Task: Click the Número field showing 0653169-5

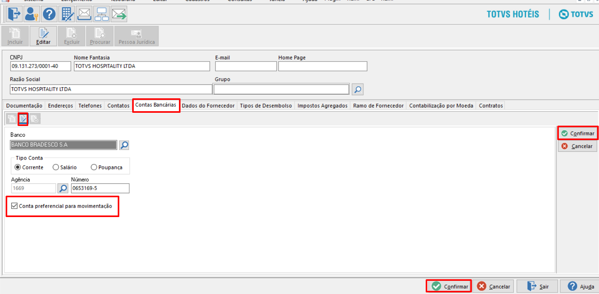Action: pos(100,188)
